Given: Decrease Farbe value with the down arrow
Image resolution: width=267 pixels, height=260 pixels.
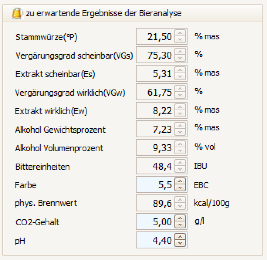Looking at the screenshot, I should [x=180, y=187].
